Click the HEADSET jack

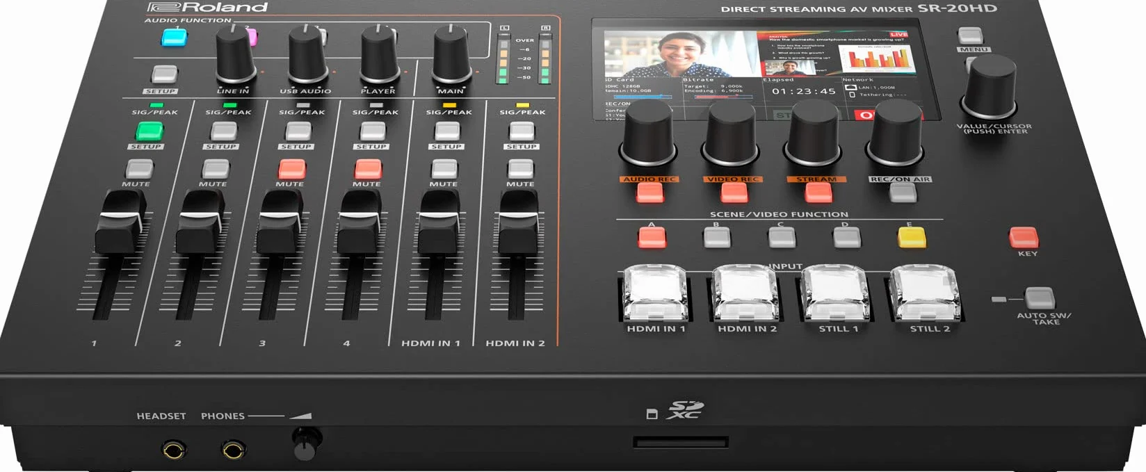174,450
